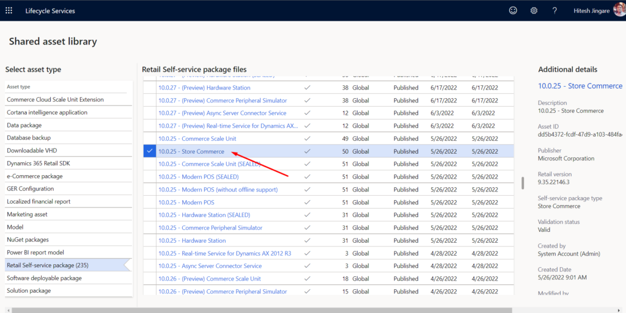Click Created Date value 5/26/2022 9:01 AM
The image size is (626, 313).
(x=562, y=277)
